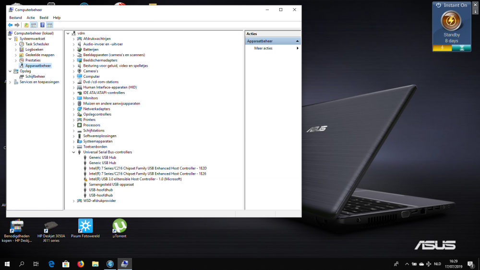Select the Schijfstations category
The width and height of the screenshot is (480, 270).
click(x=94, y=130)
